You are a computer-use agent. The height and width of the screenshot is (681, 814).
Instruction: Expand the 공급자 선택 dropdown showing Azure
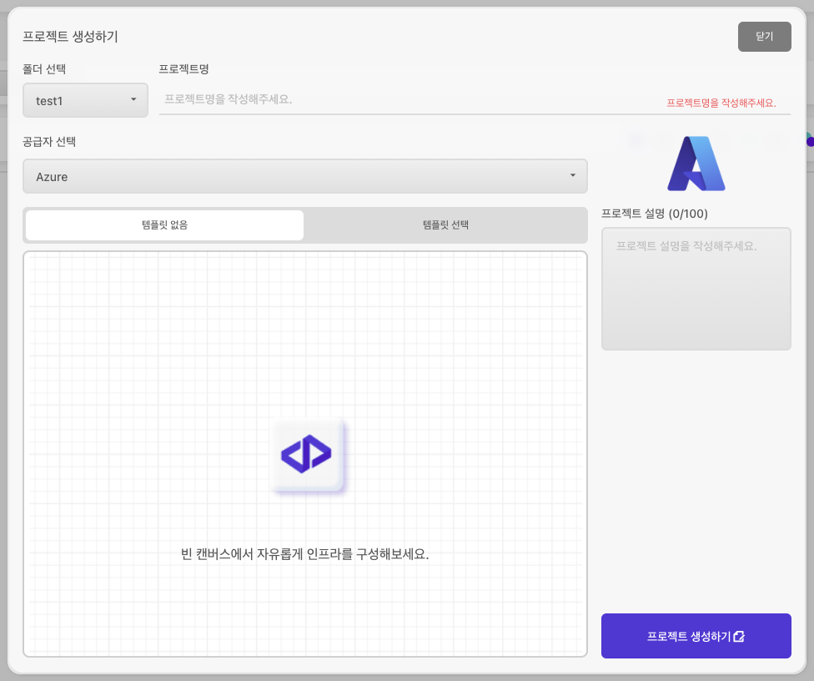coord(304,176)
